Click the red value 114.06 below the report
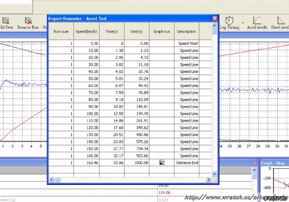The image size is (289, 202). [164, 193]
